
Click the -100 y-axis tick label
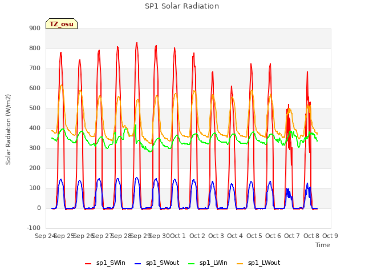click(34, 228)
